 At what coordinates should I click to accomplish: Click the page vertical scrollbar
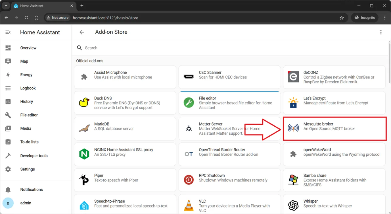pyautogui.click(x=389, y=63)
